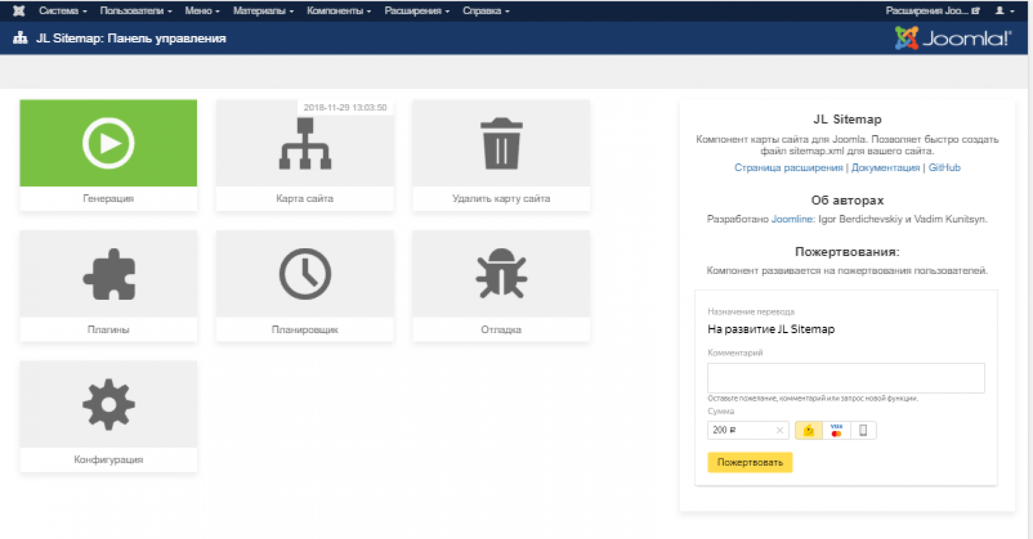Click the JL Sitemap title icon in the header

pyautogui.click(x=20, y=38)
